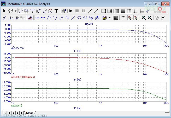Click the gd(v(out)) plot label
The image size is (171, 118).
[x=17, y=105]
